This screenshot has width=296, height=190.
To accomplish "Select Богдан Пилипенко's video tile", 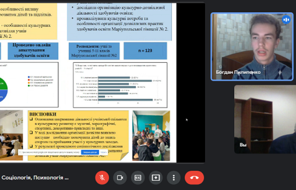I will click(x=251, y=46).
